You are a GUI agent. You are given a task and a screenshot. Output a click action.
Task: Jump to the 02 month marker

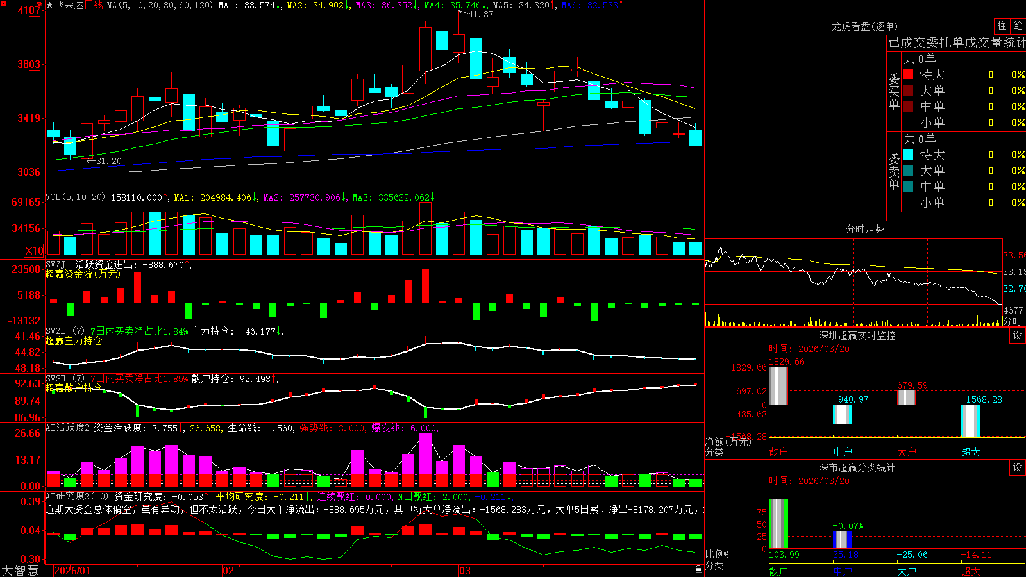pyautogui.click(x=228, y=571)
